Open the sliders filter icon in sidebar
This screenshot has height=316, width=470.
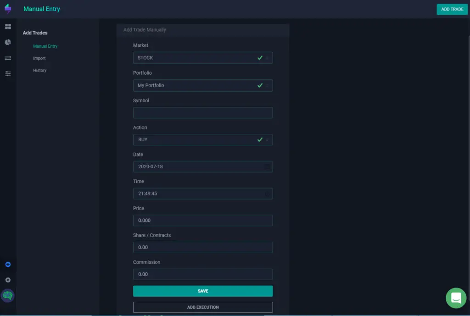click(8, 73)
